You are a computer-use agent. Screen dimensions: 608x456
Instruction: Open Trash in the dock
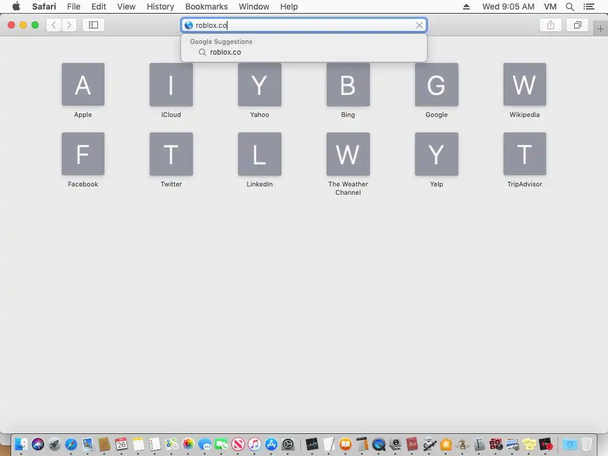[x=587, y=444]
